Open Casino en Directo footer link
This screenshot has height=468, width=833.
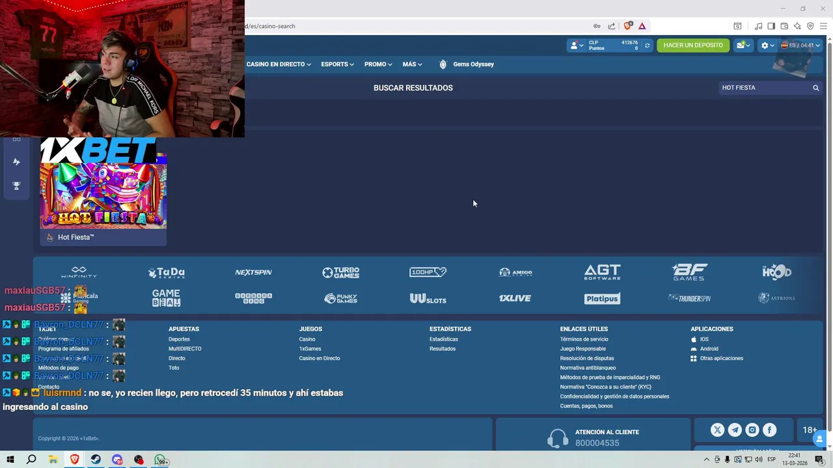pyautogui.click(x=320, y=358)
